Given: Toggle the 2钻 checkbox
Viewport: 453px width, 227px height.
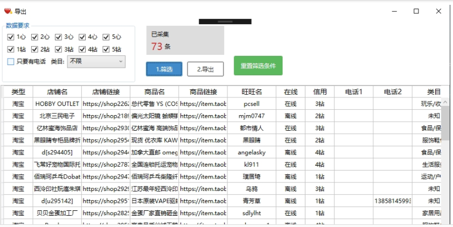Looking at the screenshot, I should pos(34,49).
